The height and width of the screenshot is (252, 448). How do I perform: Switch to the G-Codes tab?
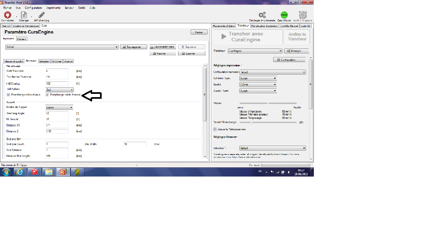click(57, 61)
